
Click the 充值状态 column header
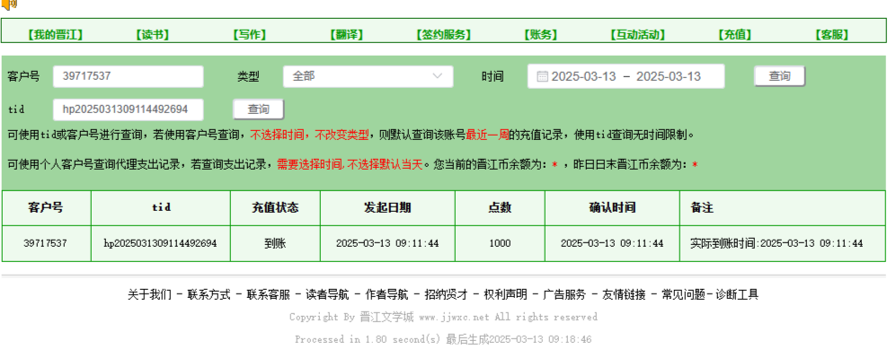click(x=275, y=208)
